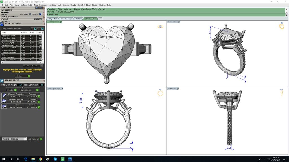The image size is (289, 162).
Task: Close the Projects panel row
Action: pyautogui.click(x=44, y=21)
